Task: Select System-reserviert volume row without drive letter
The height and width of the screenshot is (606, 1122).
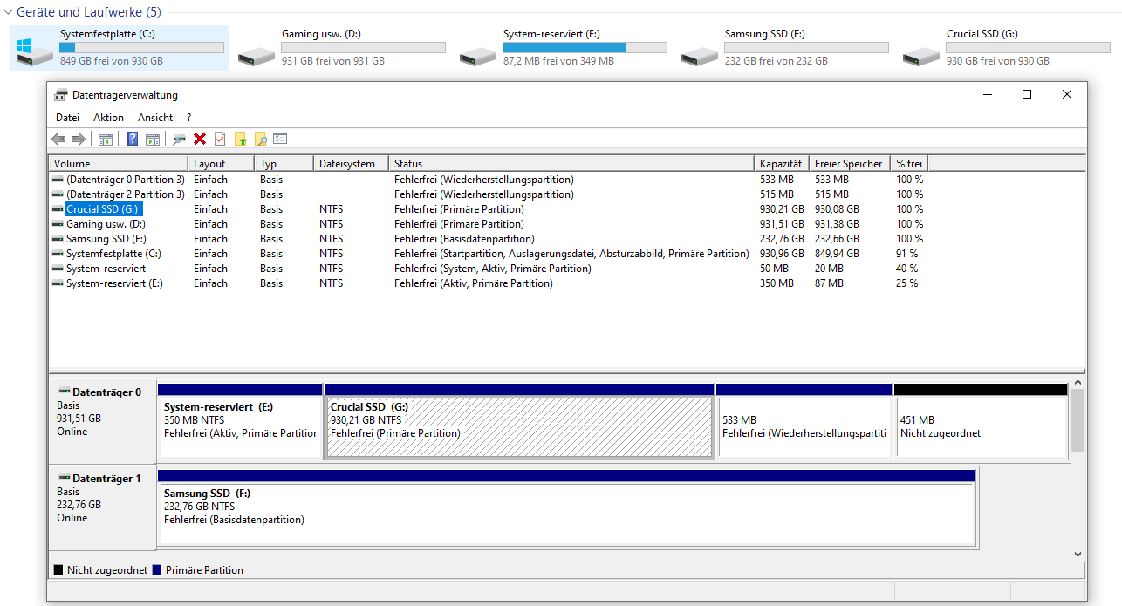Action: (567, 269)
